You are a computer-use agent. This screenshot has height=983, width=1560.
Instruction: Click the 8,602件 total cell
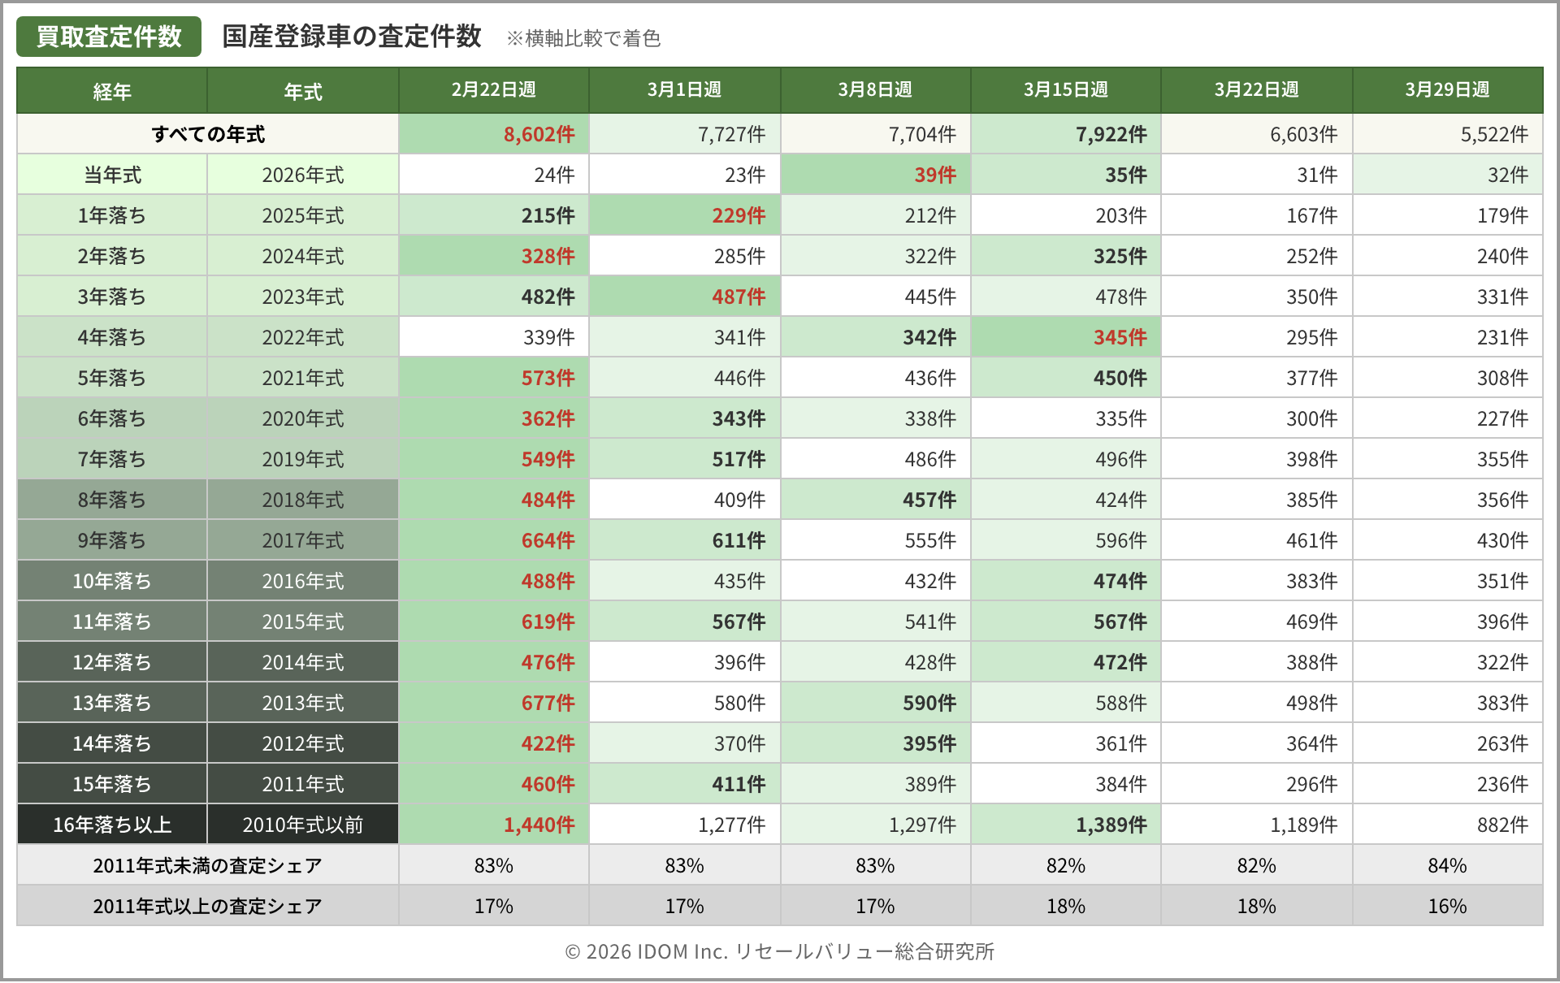[x=539, y=134]
